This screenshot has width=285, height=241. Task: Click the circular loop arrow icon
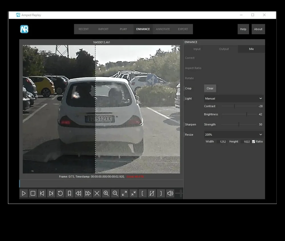(60, 193)
